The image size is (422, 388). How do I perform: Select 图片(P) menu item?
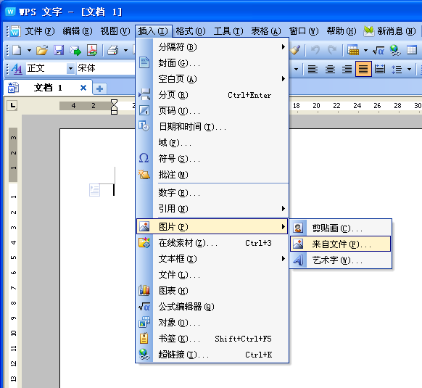[x=212, y=226]
